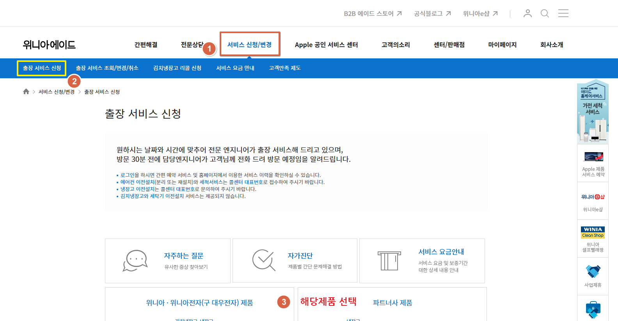Viewport: 618px width, 321px height.
Task: Select 서비스 요금 안내 submenu tab
Action: [235, 68]
